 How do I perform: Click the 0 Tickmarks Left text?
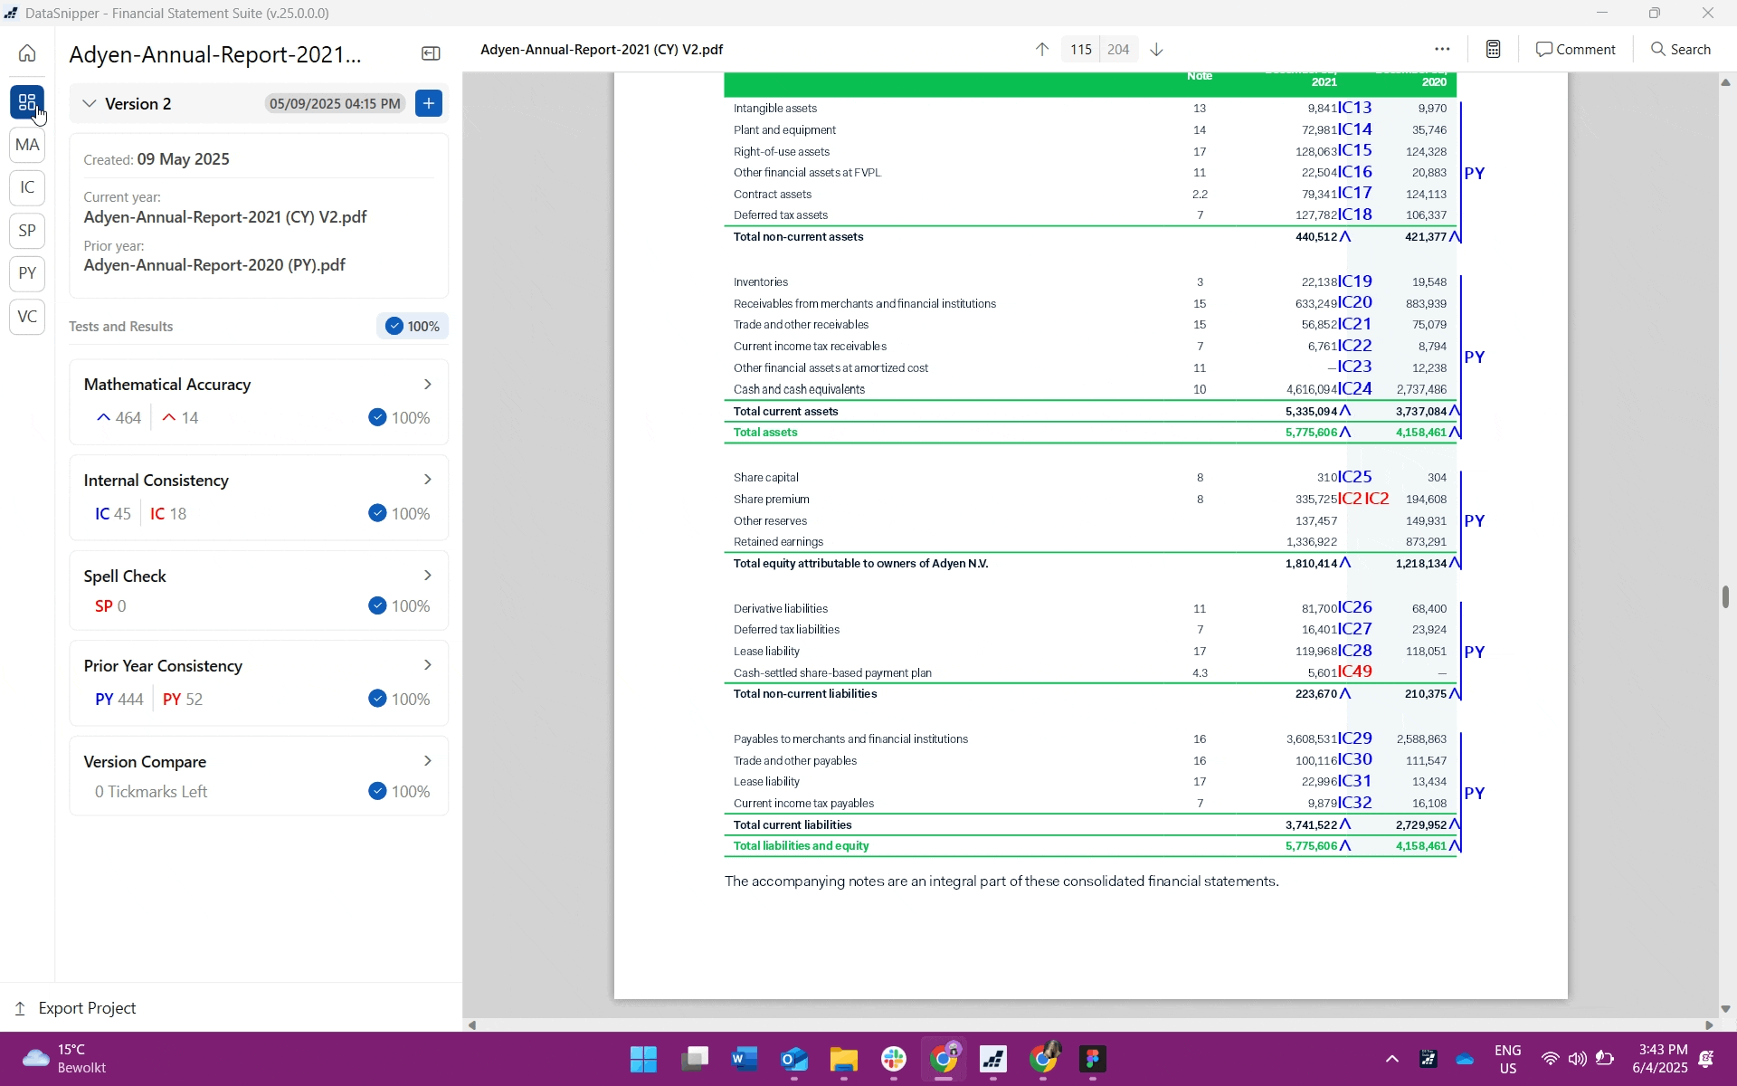click(x=151, y=792)
